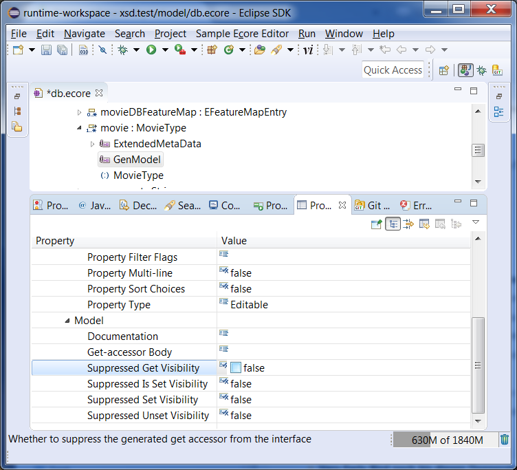This screenshot has width=517, height=470.
Task: Click the Save All toolbar icon
Action: coord(62,50)
